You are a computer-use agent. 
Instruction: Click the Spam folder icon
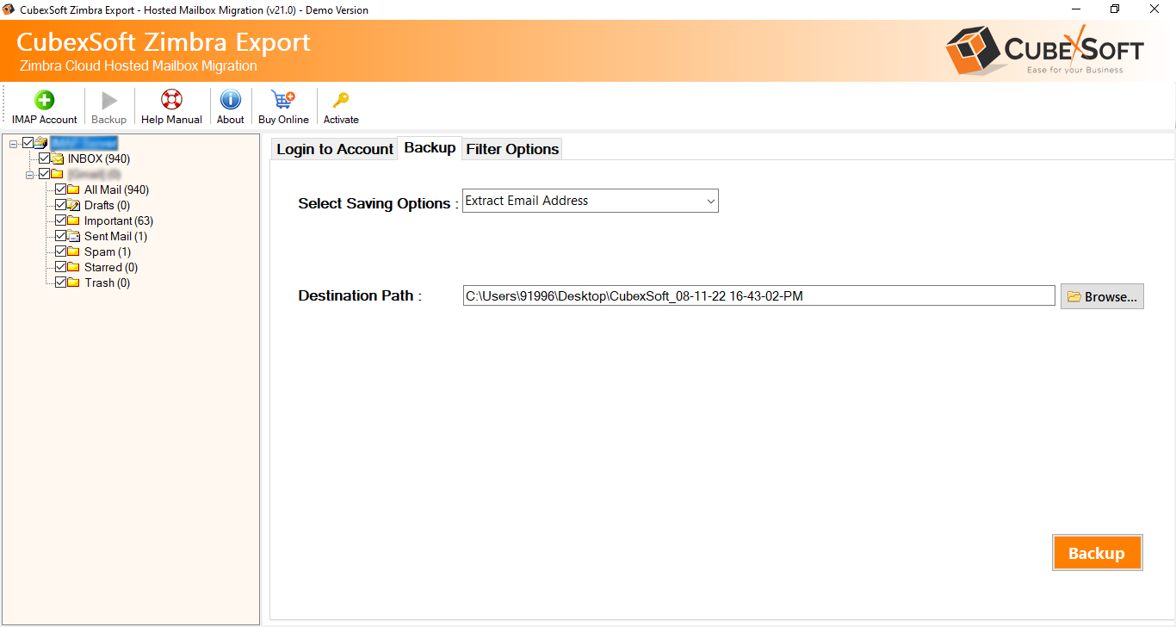pyautogui.click(x=73, y=251)
